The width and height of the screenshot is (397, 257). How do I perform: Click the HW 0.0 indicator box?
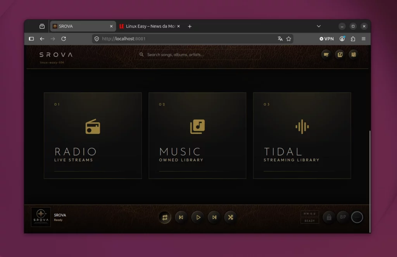click(310, 214)
